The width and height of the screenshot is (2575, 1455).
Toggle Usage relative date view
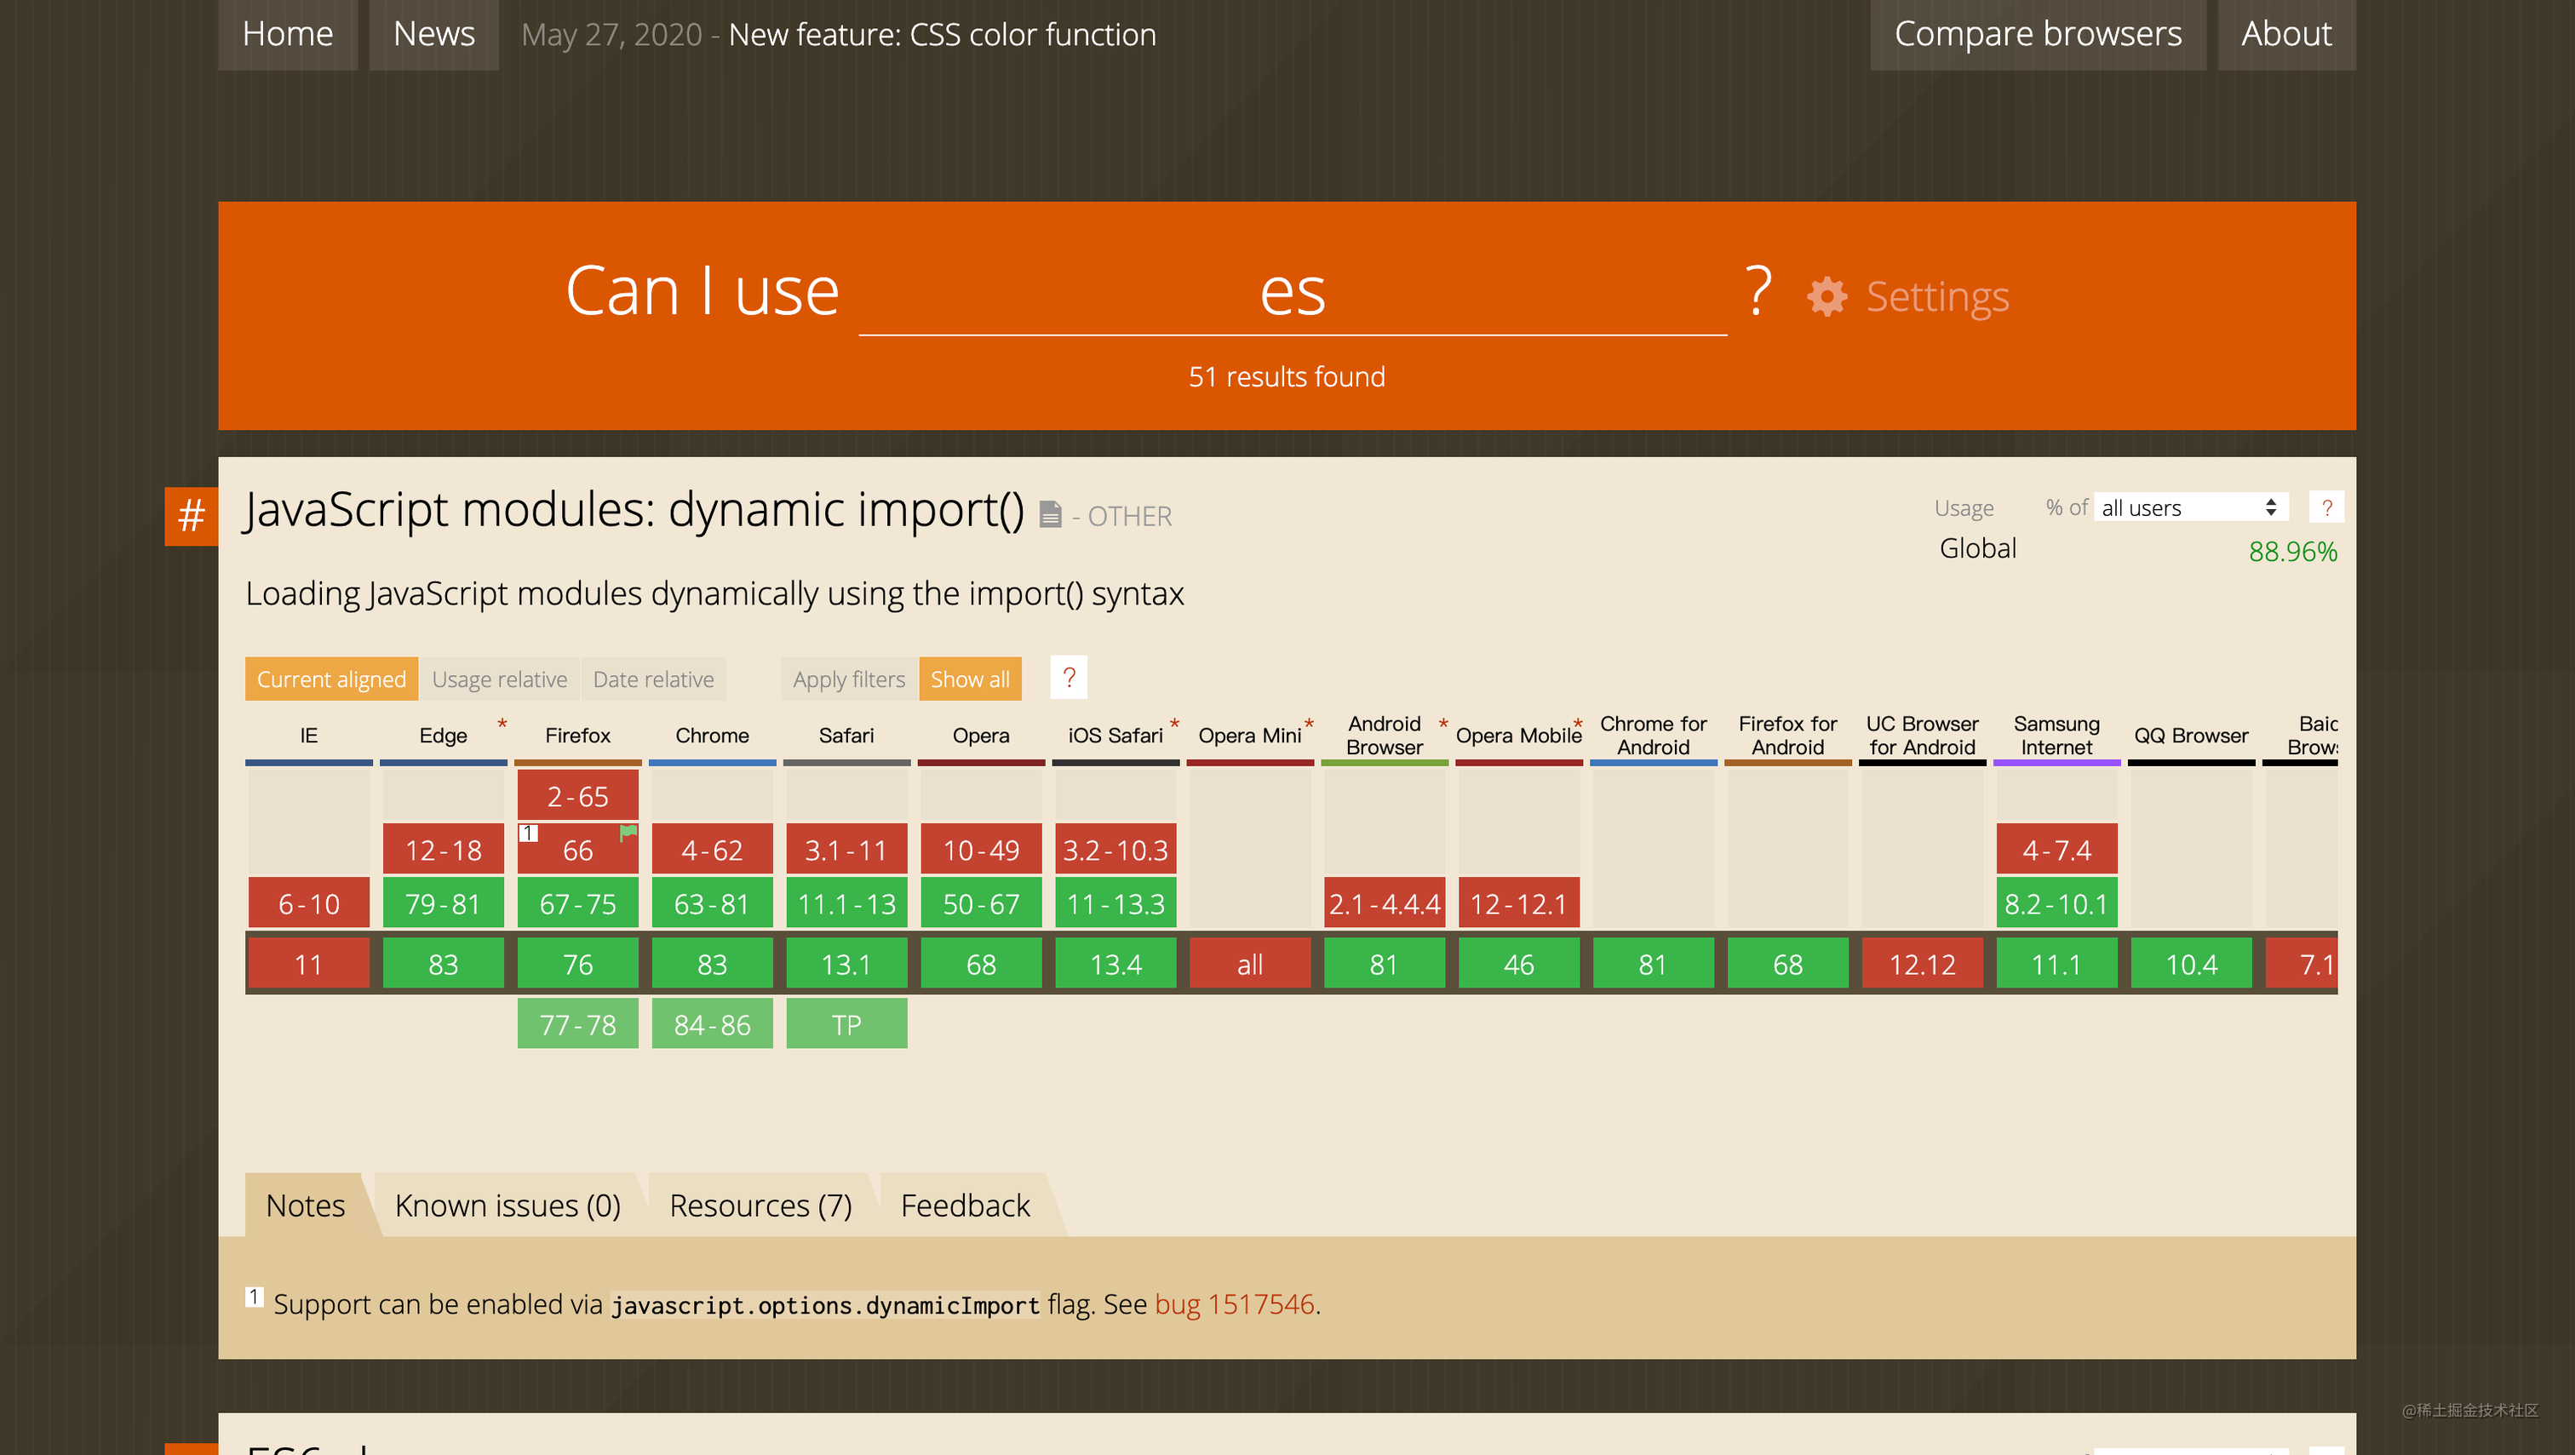(x=502, y=679)
